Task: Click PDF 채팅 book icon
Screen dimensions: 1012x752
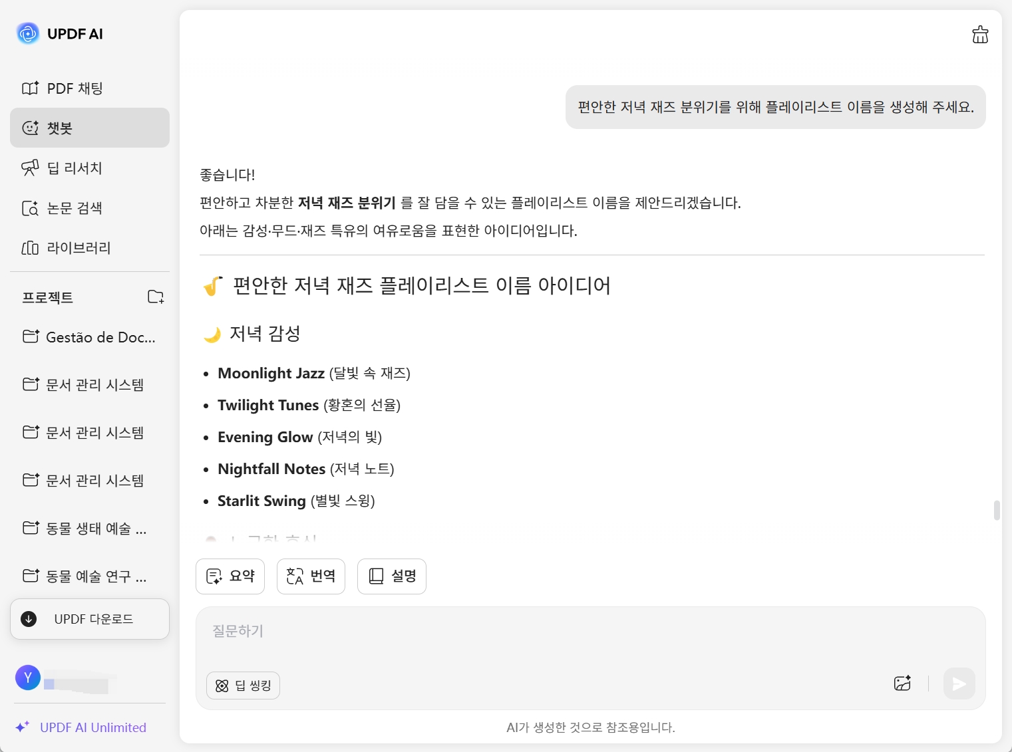Action: coord(31,88)
